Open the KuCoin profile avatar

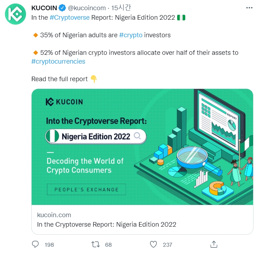(14, 14)
